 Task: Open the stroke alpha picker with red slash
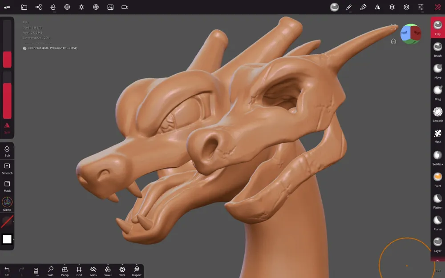coord(7,222)
